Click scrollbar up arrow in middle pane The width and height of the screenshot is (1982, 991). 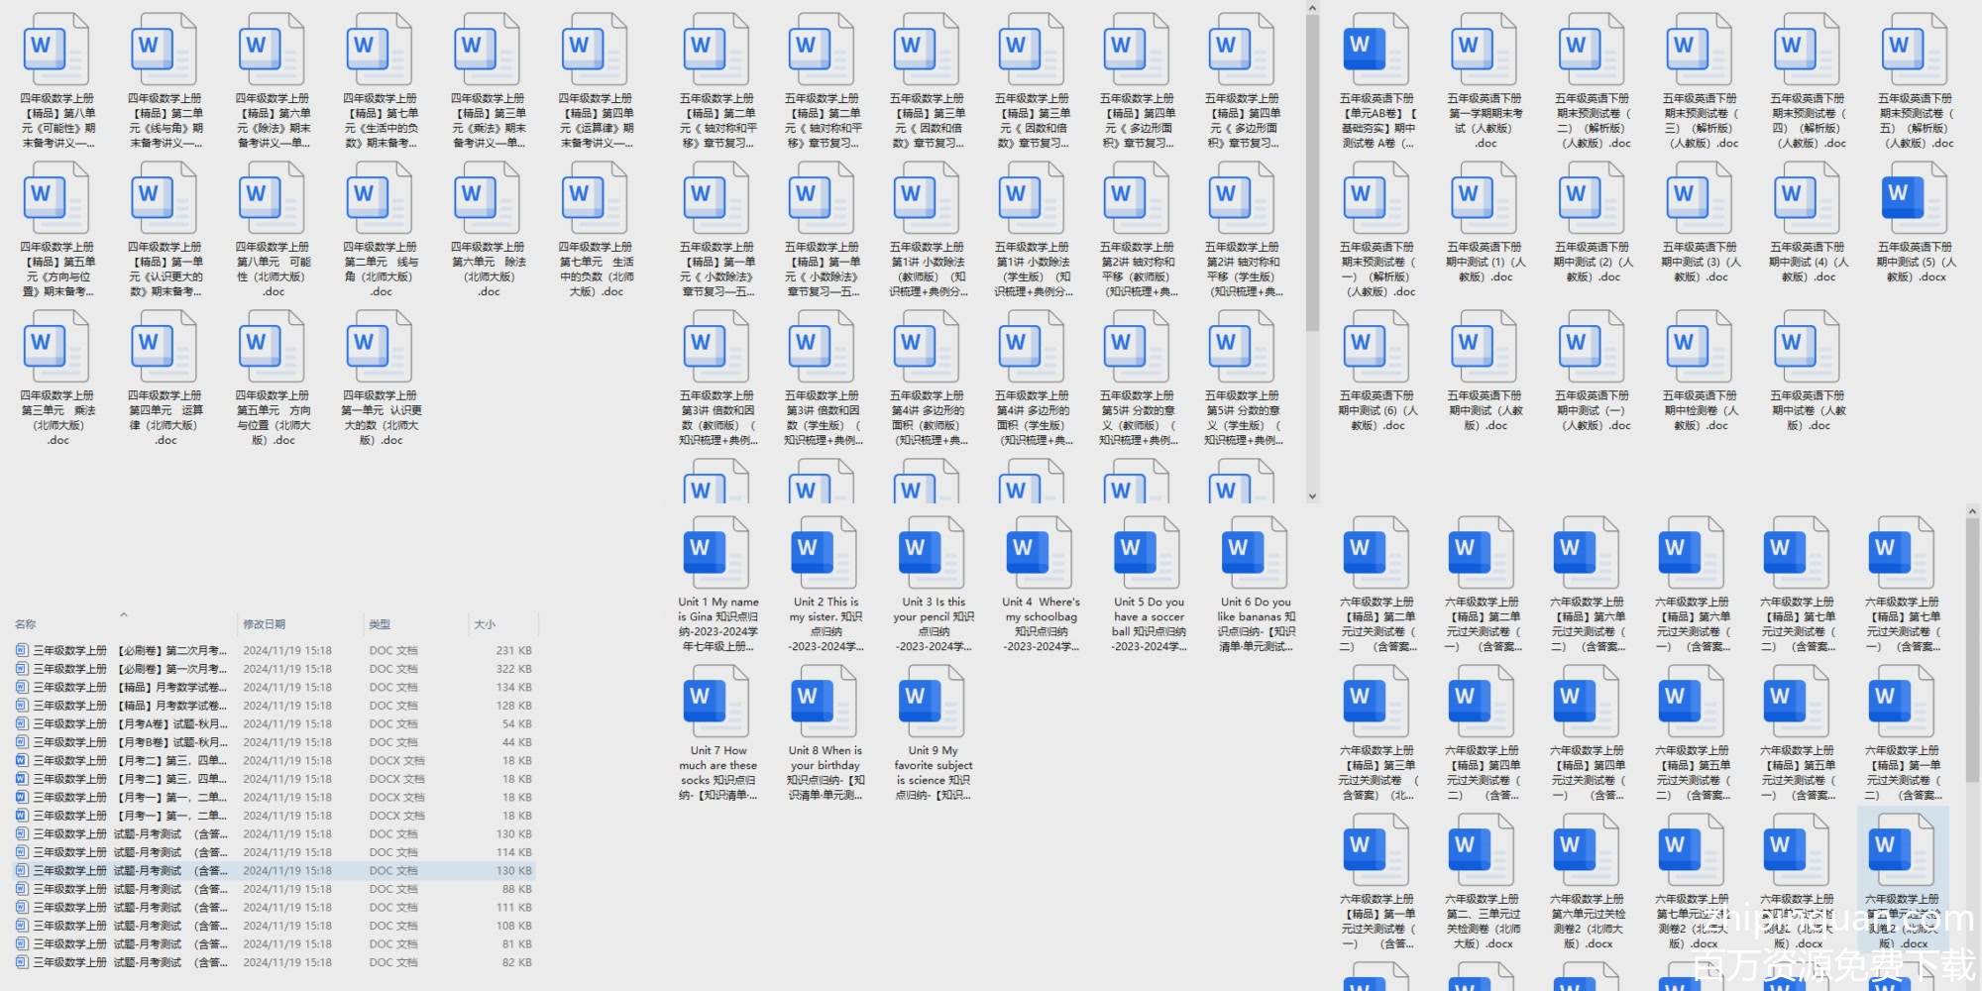1312,8
